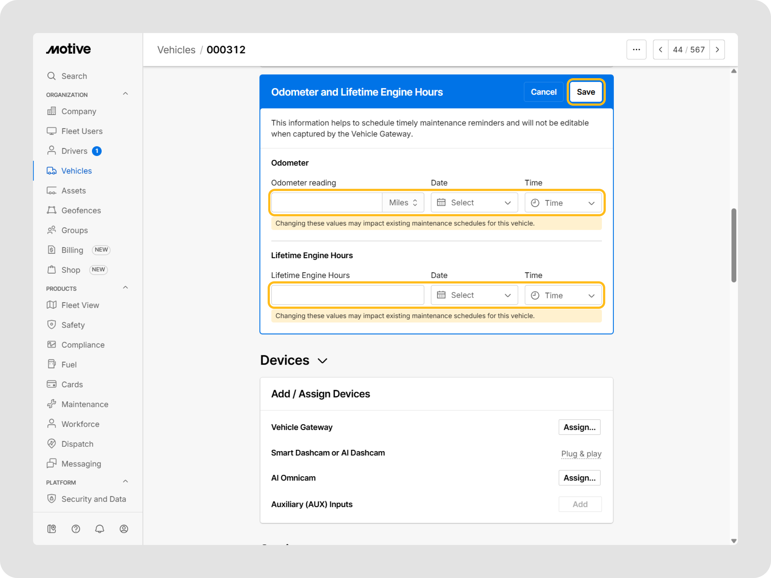The height and width of the screenshot is (578, 771).
Task: Go to previous vehicle arrow
Action: pyautogui.click(x=661, y=50)
